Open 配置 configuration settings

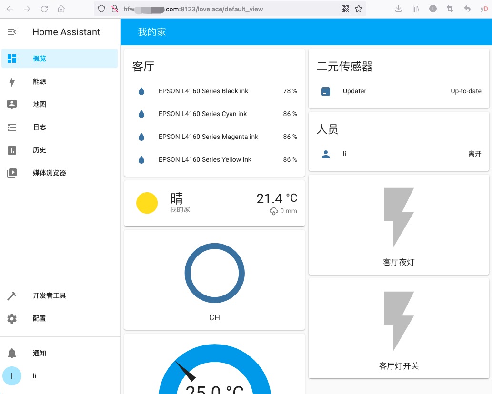60,318
